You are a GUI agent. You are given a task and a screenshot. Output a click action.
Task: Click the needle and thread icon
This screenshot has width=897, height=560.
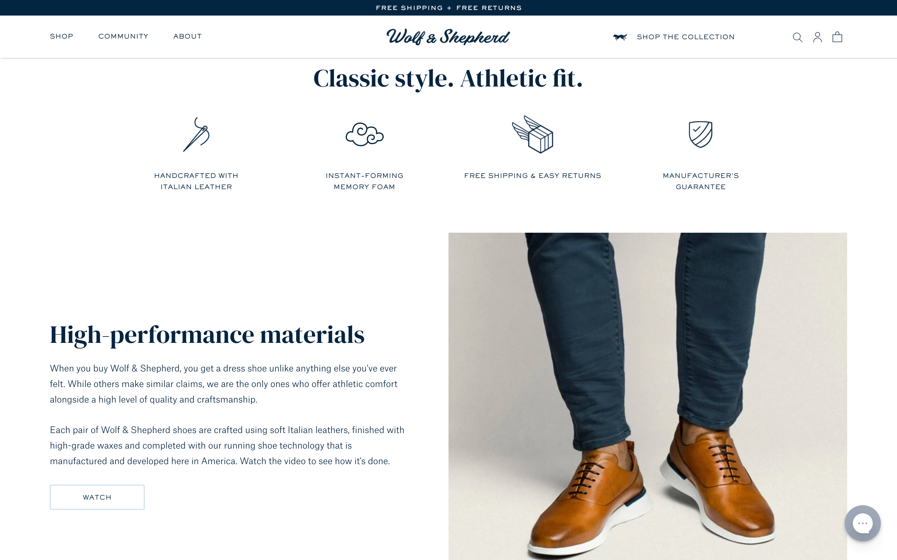(x=197, y=134)
